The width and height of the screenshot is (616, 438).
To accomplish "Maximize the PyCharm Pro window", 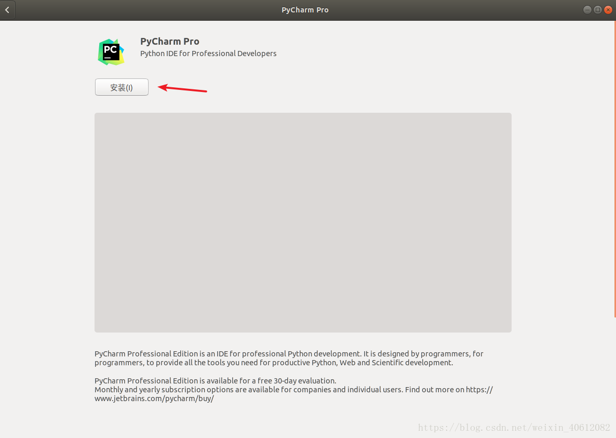I will [597, 10].
